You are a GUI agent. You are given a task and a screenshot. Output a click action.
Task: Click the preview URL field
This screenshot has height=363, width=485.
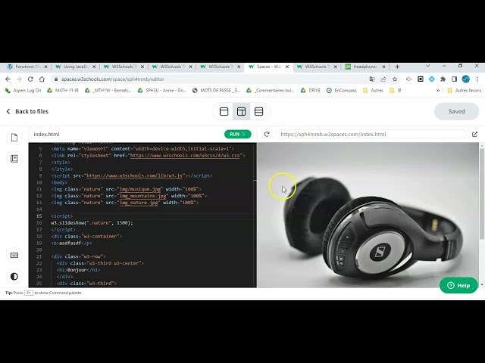[x=371, y=134]
